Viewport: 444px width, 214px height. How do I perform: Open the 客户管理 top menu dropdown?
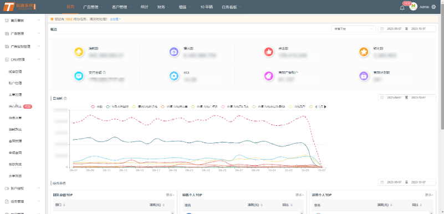[x=122, y=7]
